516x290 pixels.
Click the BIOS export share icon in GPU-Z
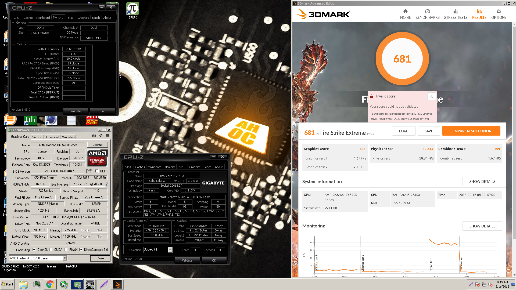click(89, 171)
